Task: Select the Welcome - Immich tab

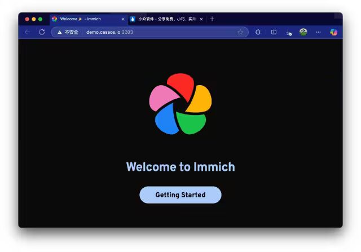Action: [x=88, y=19]
